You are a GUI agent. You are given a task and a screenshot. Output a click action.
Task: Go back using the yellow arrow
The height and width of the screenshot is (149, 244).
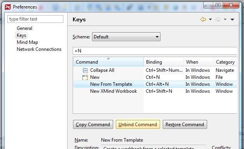tap(203, 19)
